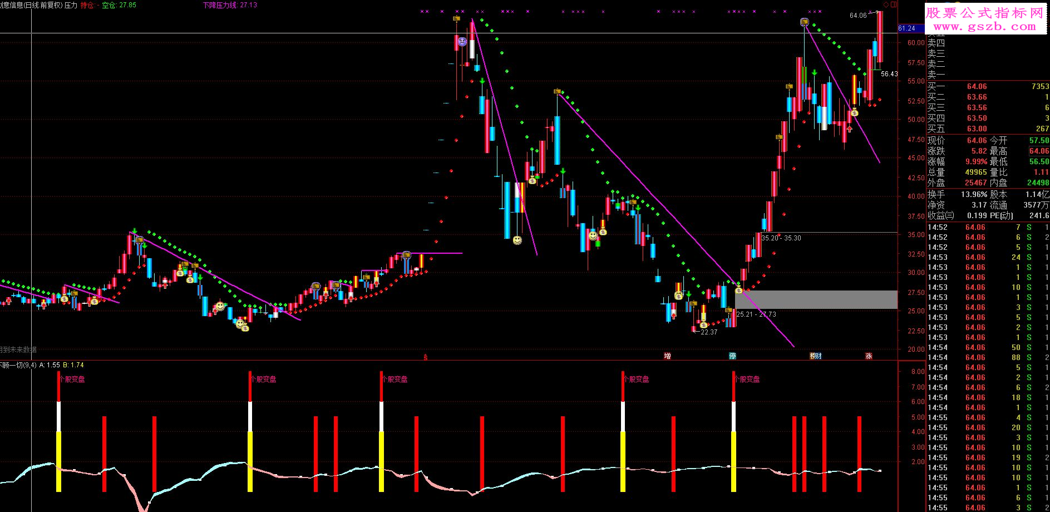The width and height of the screenshot is (1050, 512).
Task: Select the 买五 bid price 63.00
Action: (x=977, y=129)
